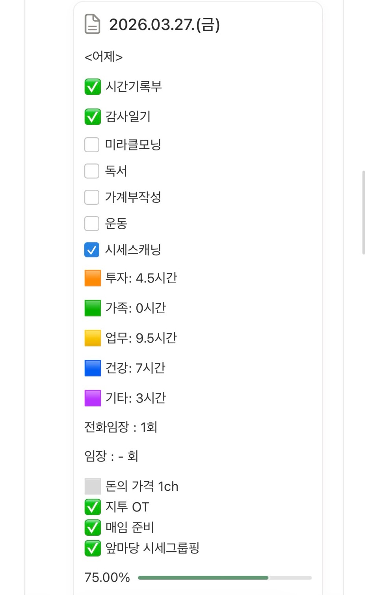This screenshot has height=595, width=368.
Task: Click the green check beside 앞마당 시세그룹핑
Action: tap(93, 548)
